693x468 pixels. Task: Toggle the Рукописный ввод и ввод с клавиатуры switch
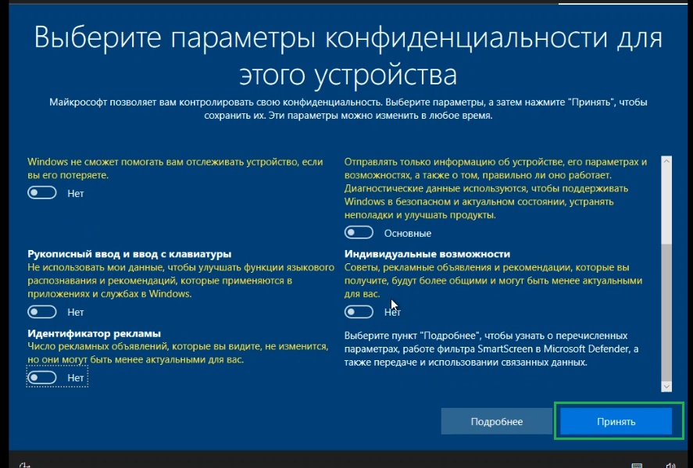pyautogui.click(x=42, y=312)
